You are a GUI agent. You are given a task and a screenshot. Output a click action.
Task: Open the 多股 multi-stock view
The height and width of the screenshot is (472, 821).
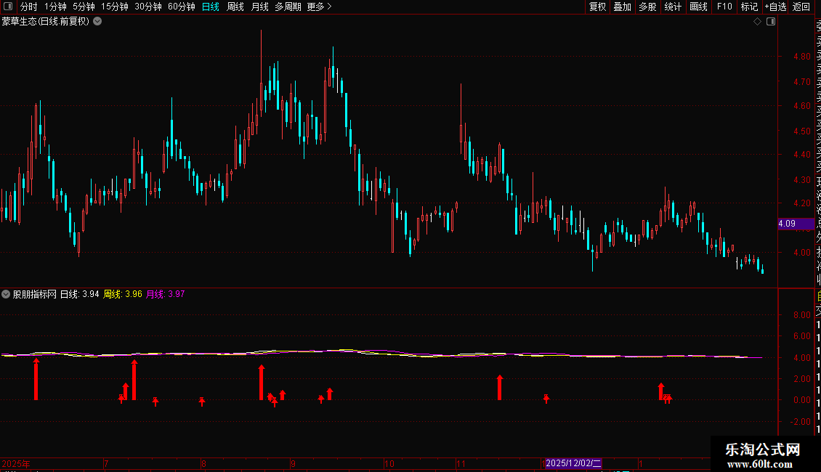[647, 7]
